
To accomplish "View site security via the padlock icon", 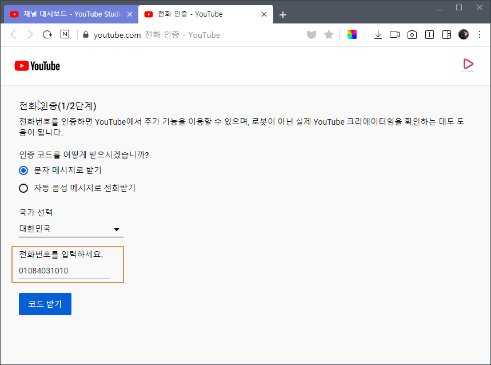I will pos(86,34).
